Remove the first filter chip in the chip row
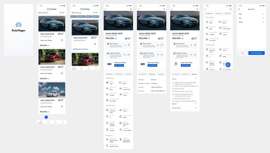Viewport: 270px width, 153px height. (x=75, y=17)
